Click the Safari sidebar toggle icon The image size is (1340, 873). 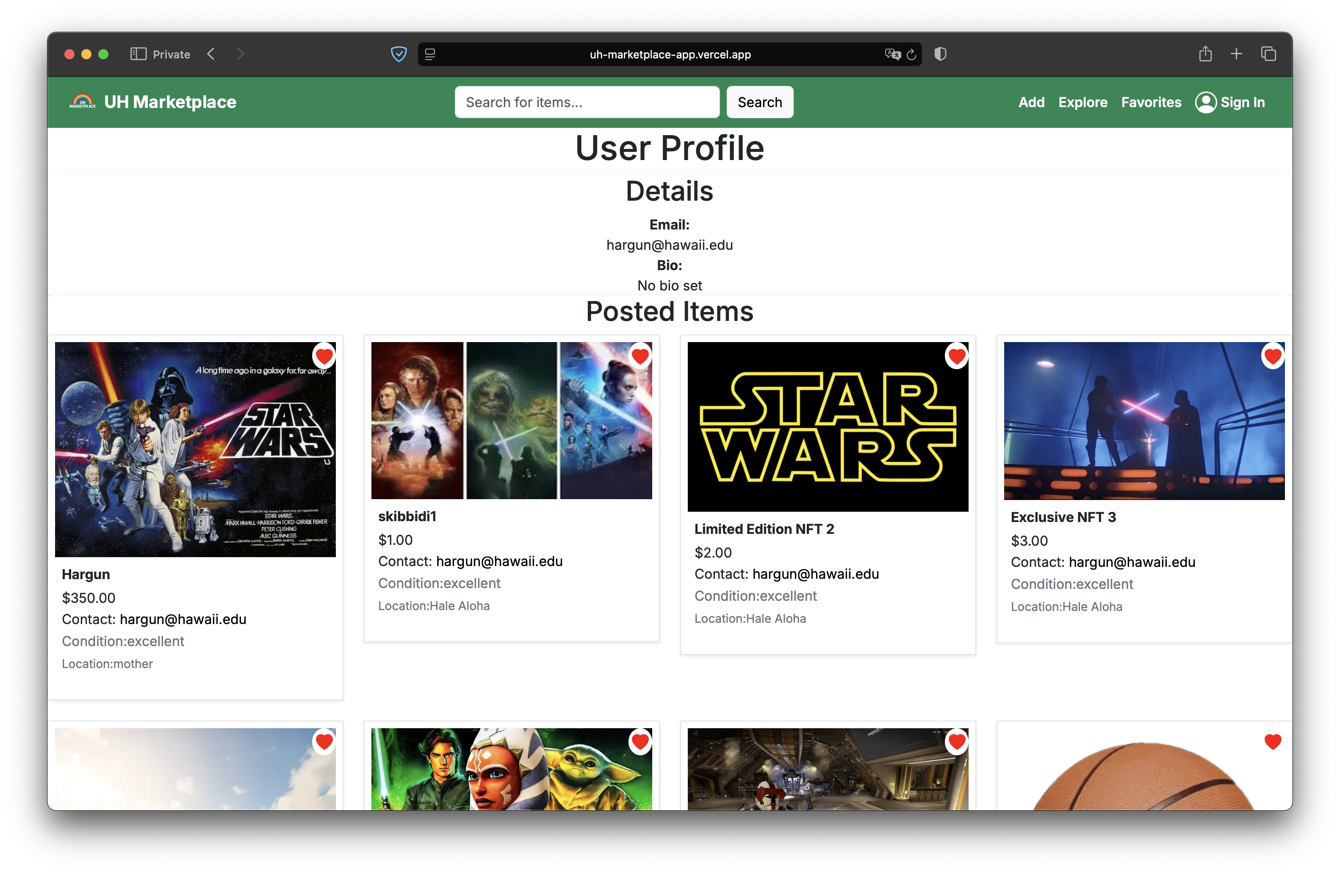(138, 54)
